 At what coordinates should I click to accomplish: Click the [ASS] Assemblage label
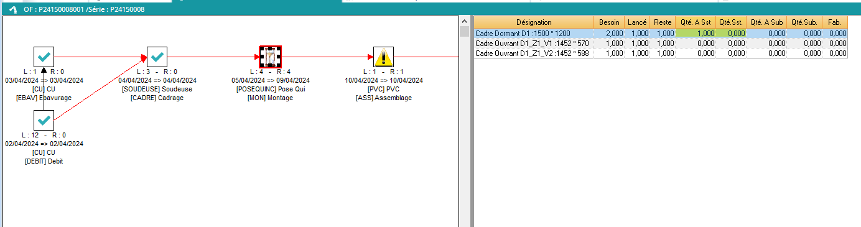[x=384, y=98]
